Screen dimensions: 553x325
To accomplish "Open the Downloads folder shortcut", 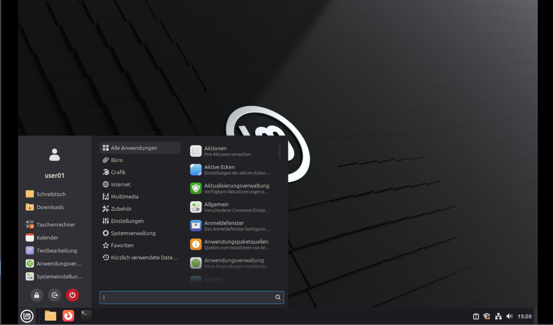I will coord(50,207).
